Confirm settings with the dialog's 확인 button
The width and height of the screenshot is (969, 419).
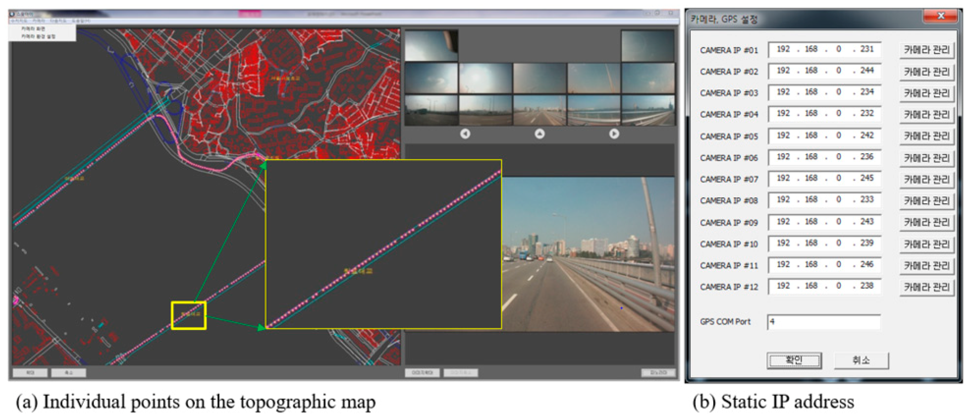(794, 360)
